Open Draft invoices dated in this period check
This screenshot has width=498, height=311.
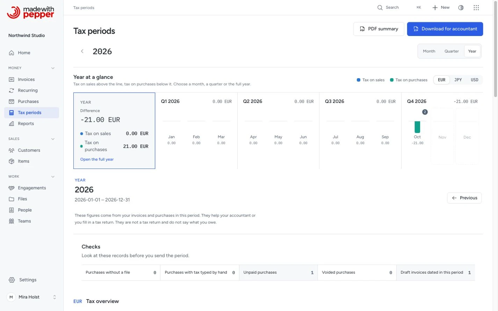[435, 273]
